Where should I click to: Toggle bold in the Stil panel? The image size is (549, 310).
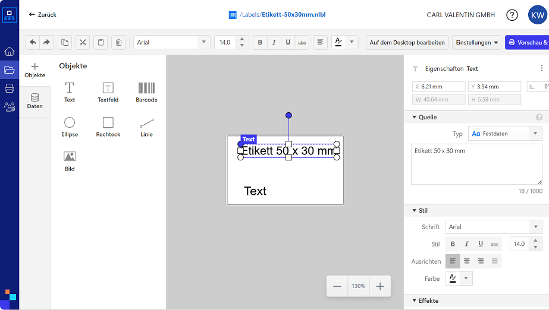pos(453,244)
